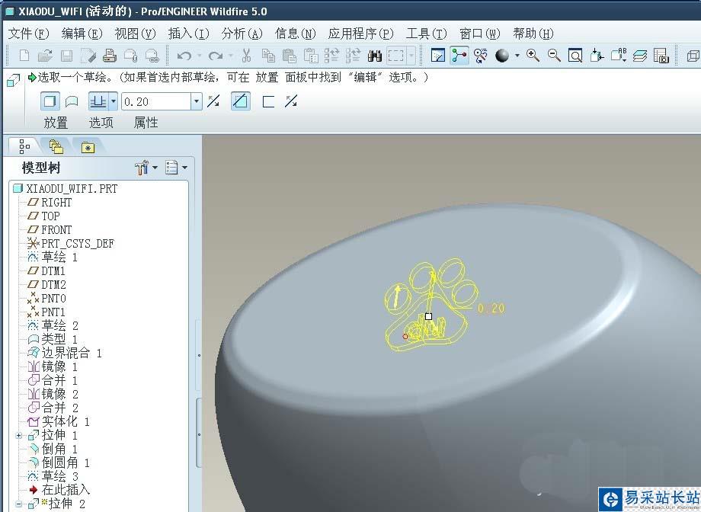Click the 0.20 dimension on model
Screen dimensions: 701x512
(491, 308)
